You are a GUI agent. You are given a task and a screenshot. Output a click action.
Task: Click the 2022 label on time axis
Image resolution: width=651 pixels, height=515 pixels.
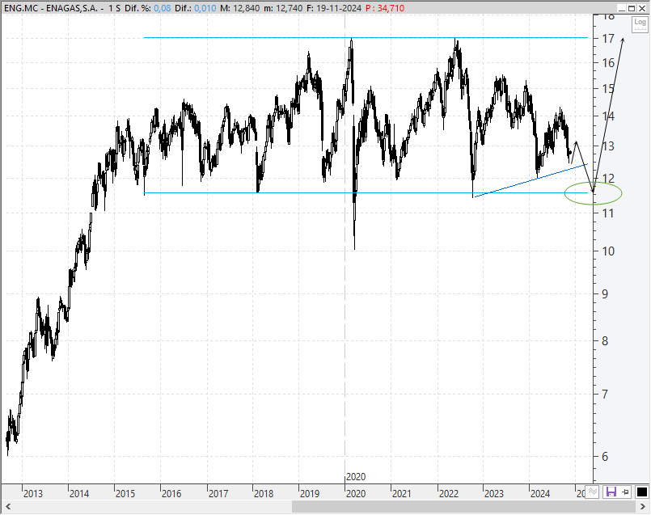(448, 494)
